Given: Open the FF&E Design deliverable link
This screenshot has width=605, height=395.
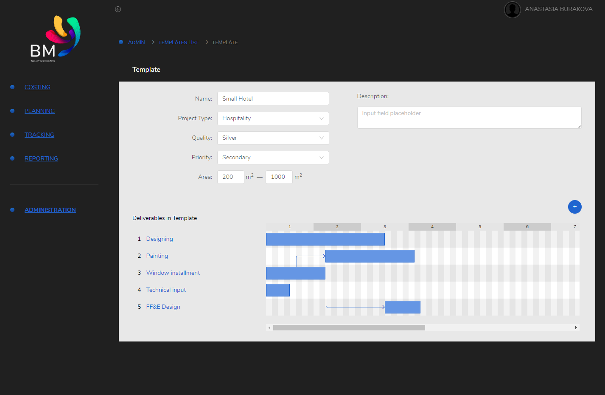Looking at the screenshot, I should click(163, 307).
